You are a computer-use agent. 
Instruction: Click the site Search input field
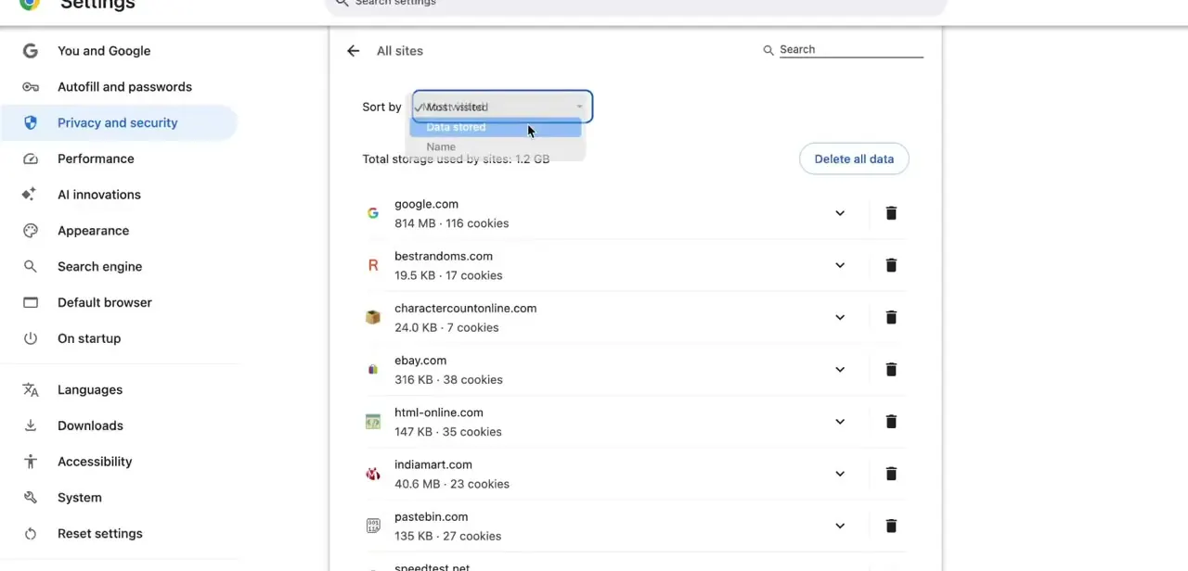(850, 50)
